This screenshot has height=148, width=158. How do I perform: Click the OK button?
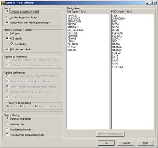coord(106,143)
